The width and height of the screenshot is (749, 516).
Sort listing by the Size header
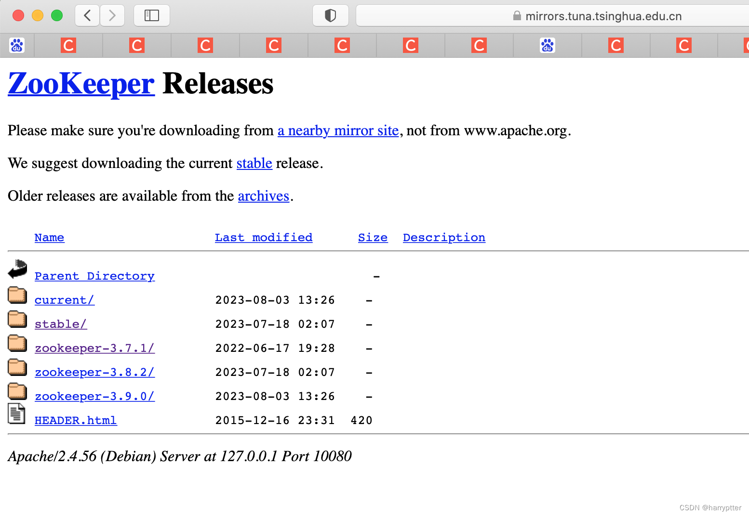[x=373, y=237]
